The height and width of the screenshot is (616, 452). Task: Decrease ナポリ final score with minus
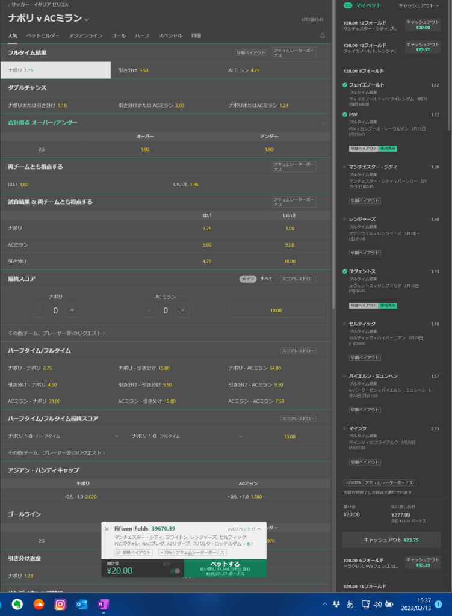pos(39,310)
